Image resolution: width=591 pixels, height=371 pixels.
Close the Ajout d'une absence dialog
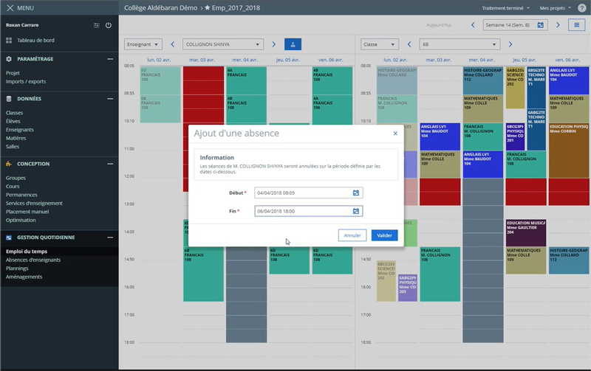pyautogui.click(x=395, y=134)
